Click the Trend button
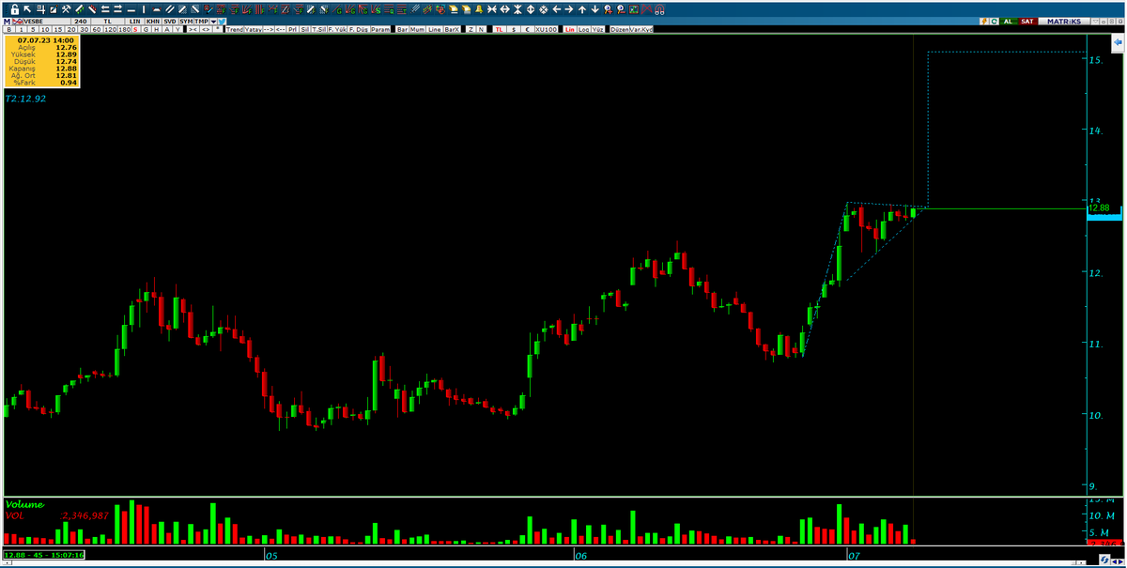 point(235,30)
